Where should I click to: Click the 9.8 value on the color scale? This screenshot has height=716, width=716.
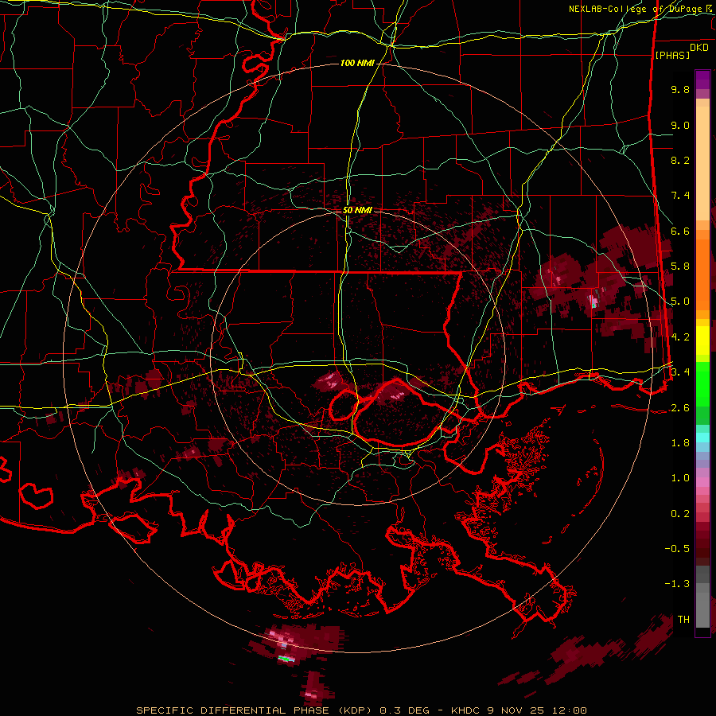680,89
